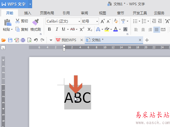Viewport: 170px width, 127px height.
Task: Open print preview icon
Action: pyautogui.click(x=30, y=40)
